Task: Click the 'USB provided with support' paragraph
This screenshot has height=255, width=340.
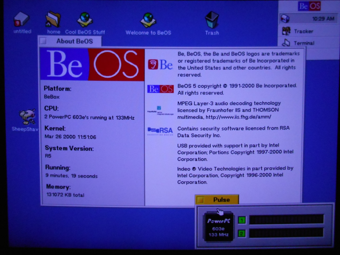Action: pyautogui.click(x=235, y=152)
